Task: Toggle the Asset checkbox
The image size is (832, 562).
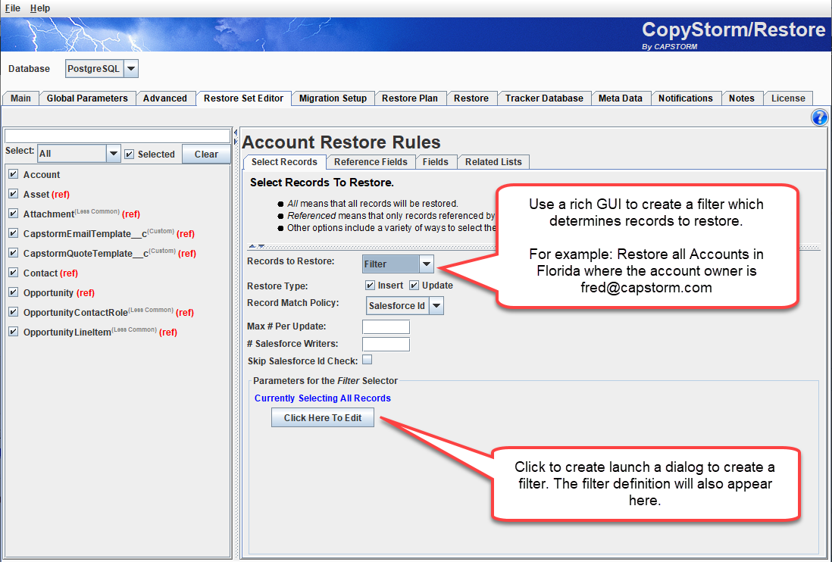Action: [14, 194]
